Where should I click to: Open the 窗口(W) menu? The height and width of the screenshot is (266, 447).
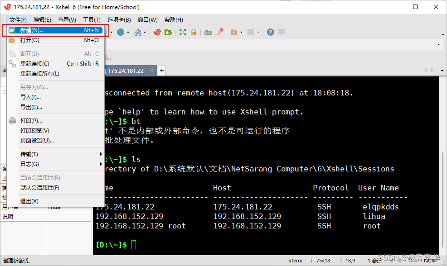tap(147, 19)
